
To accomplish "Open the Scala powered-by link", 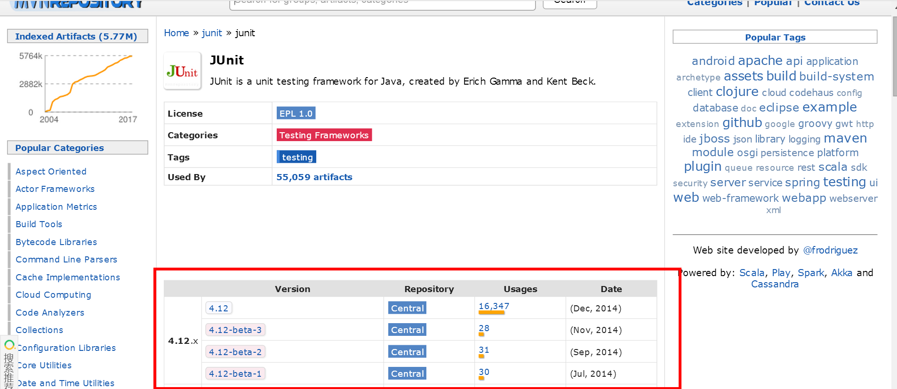I will (752, 273).
